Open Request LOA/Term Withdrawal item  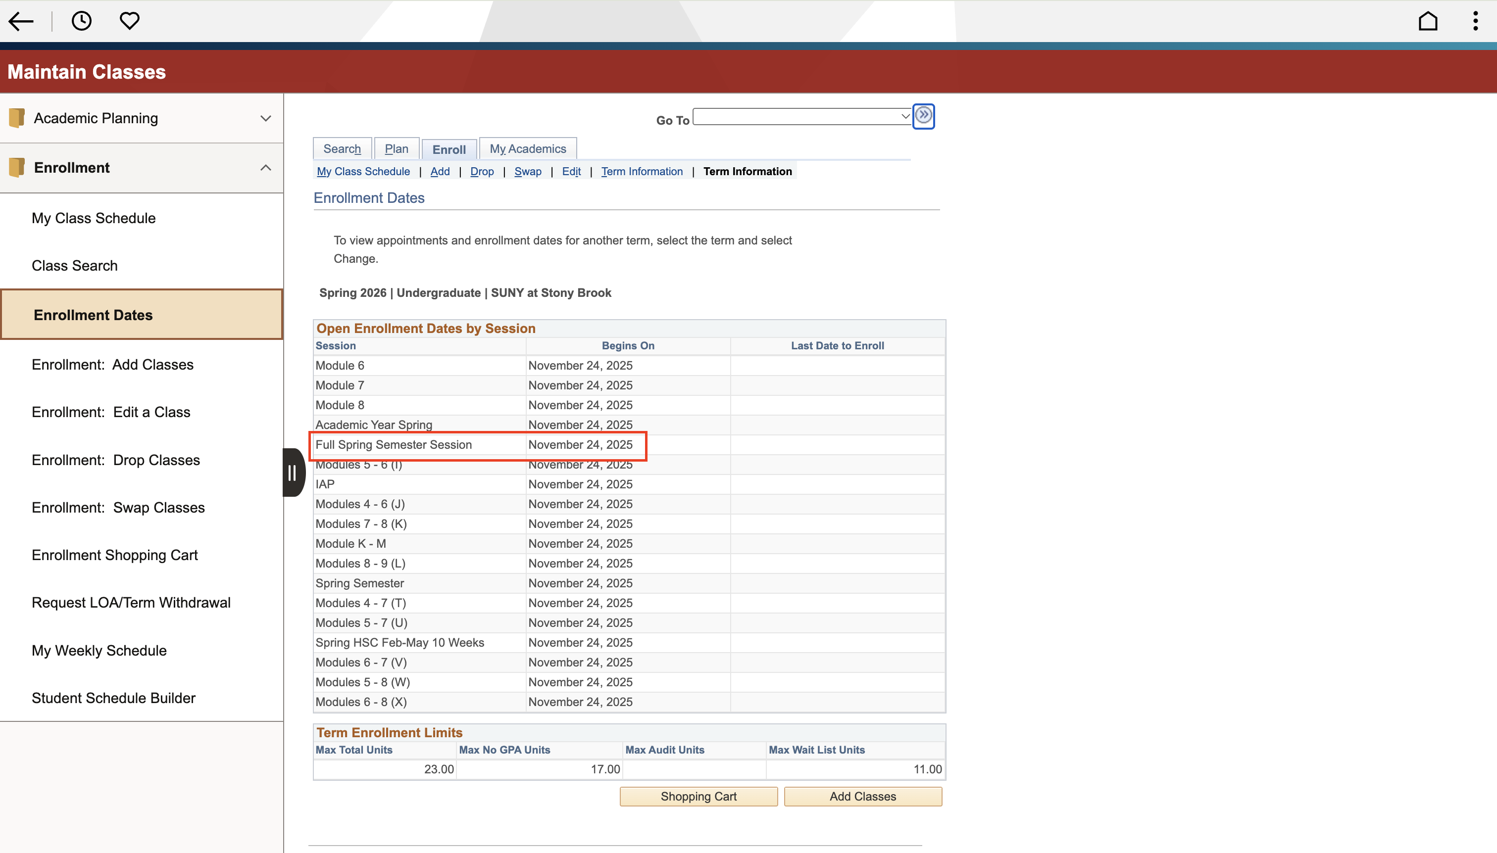pos(141,602)
